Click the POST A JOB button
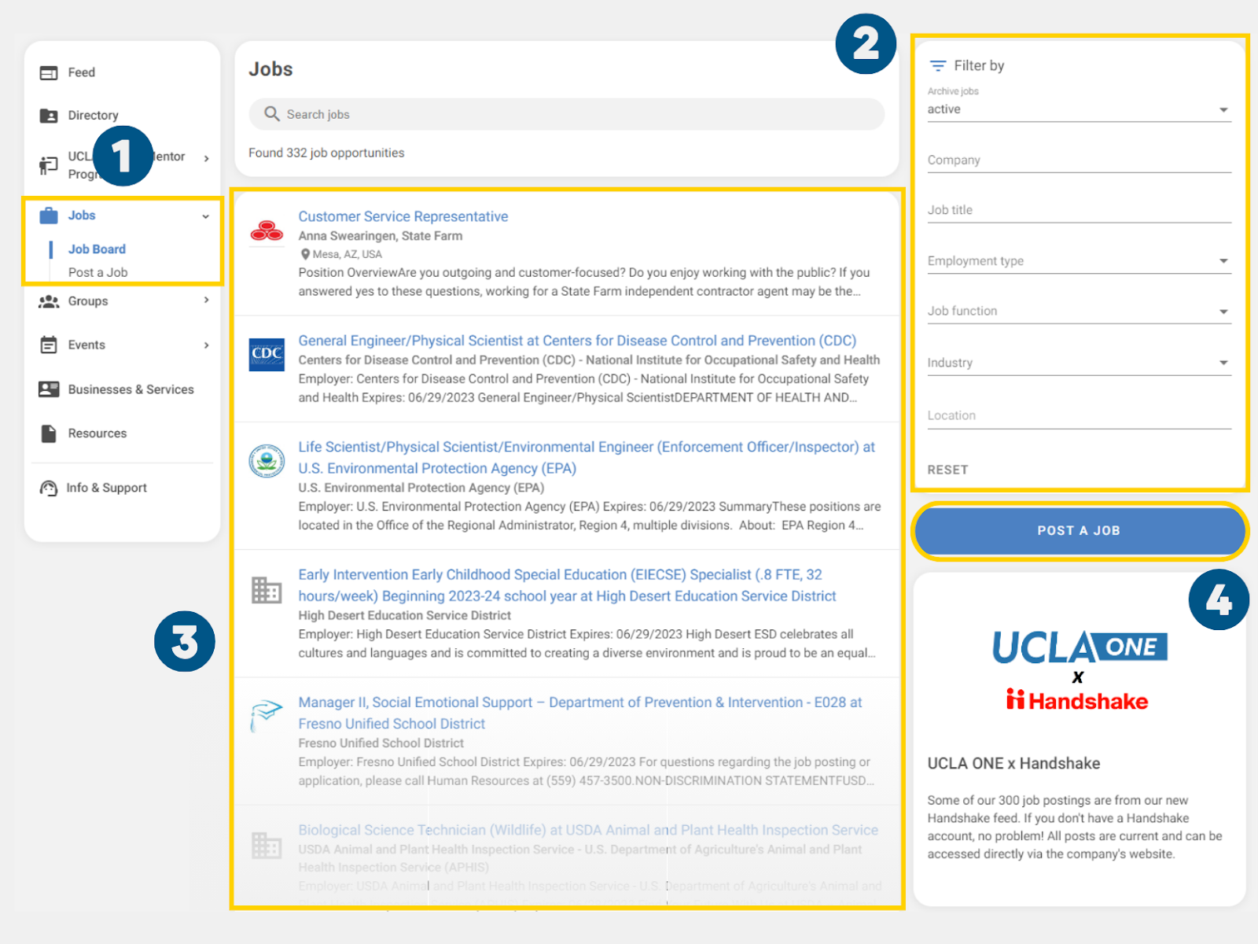The image size is (1258, 944). click(1079, 531)
